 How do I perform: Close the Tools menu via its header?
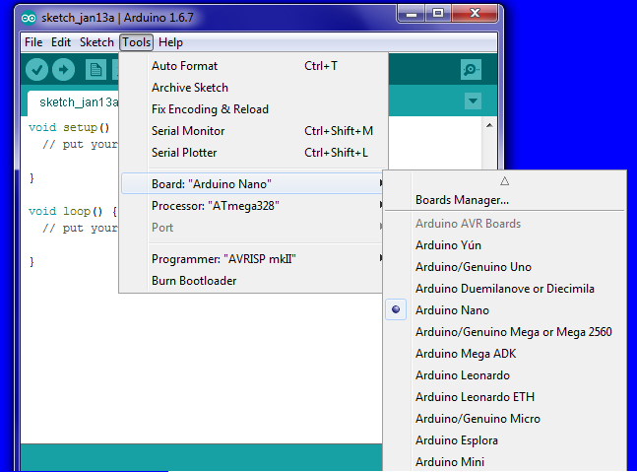(x=137, y=42)
